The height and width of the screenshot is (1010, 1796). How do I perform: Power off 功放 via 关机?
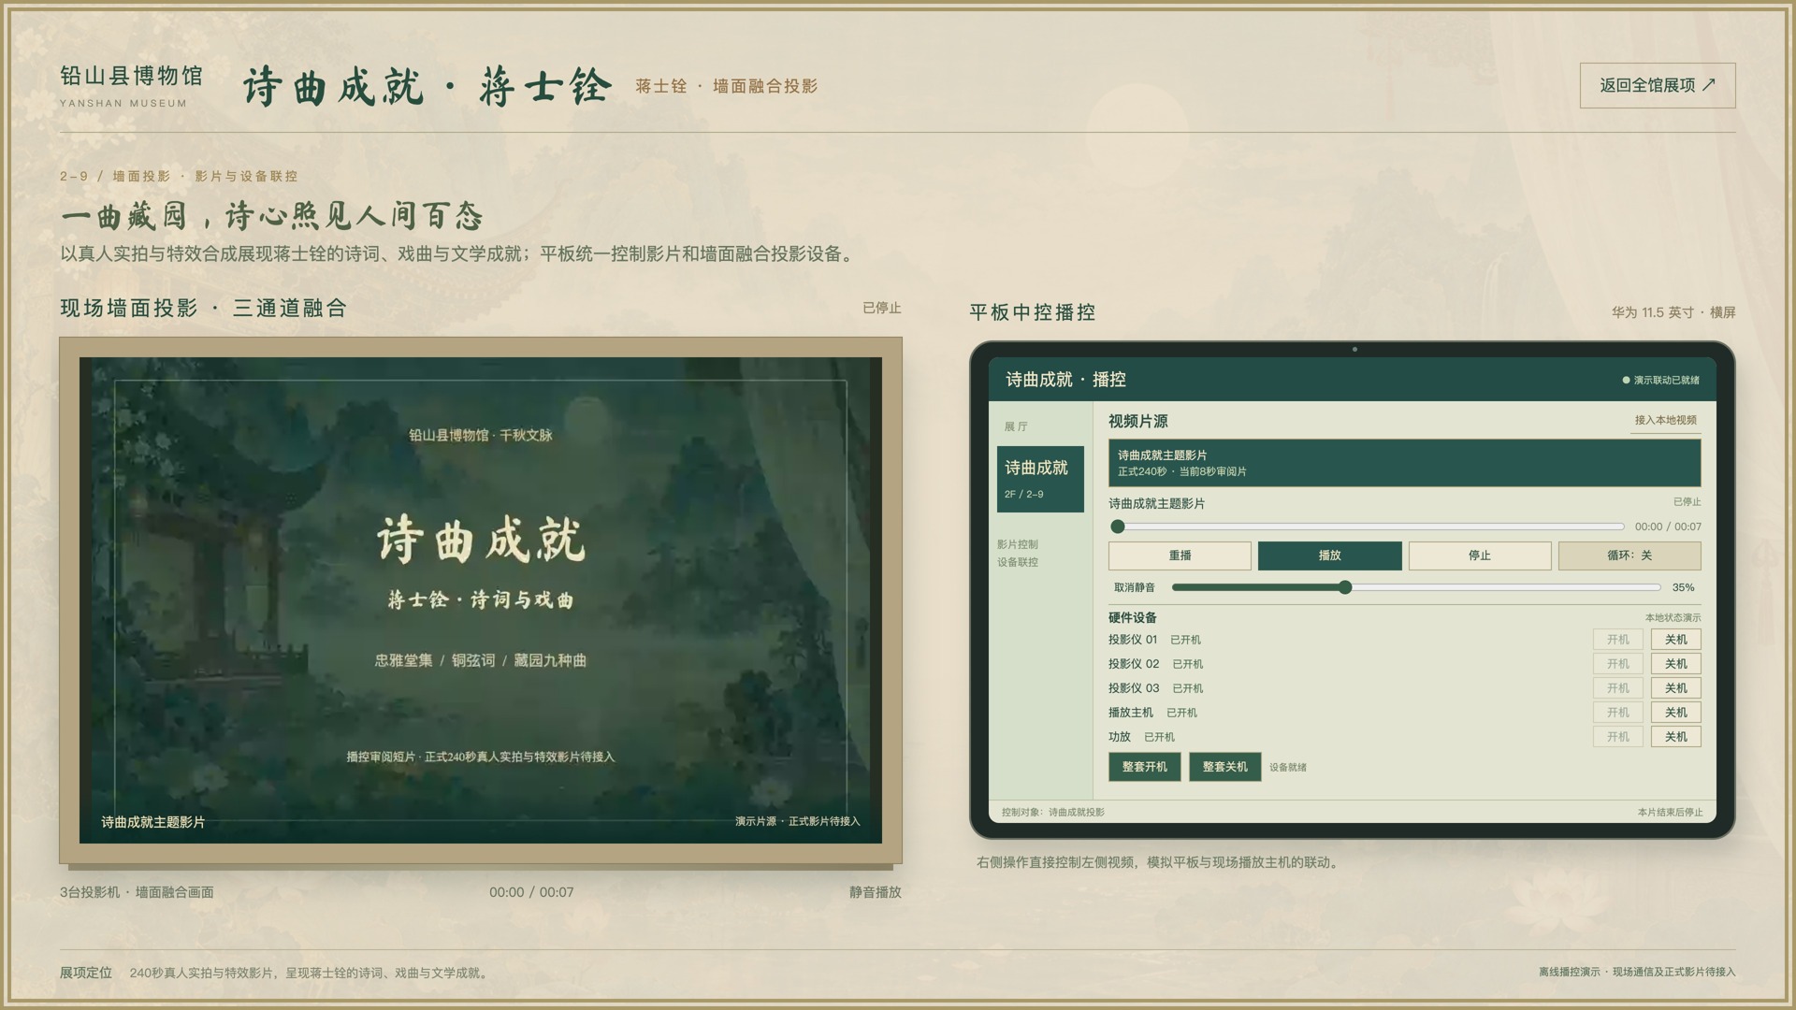coord(1675,737)
